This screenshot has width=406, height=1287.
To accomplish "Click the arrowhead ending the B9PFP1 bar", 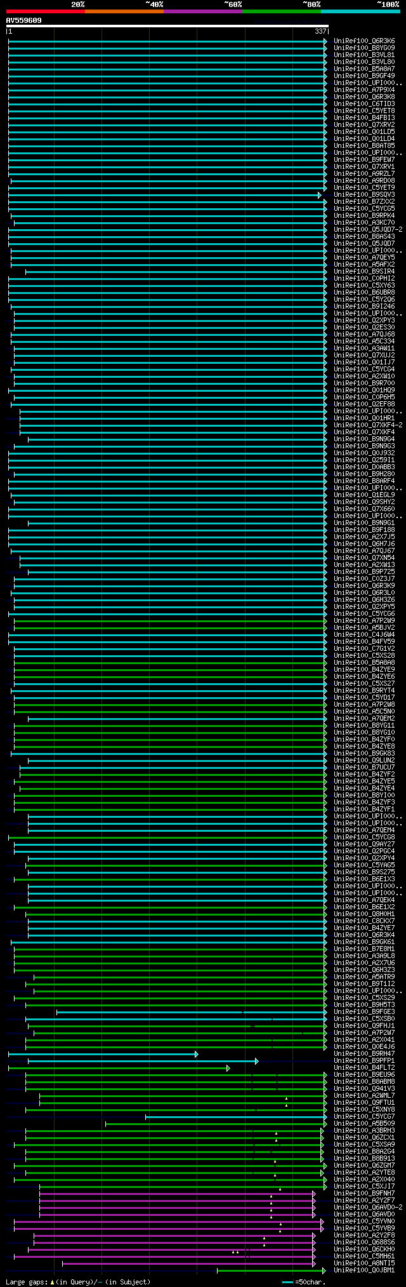I will tap(256, 1061).
